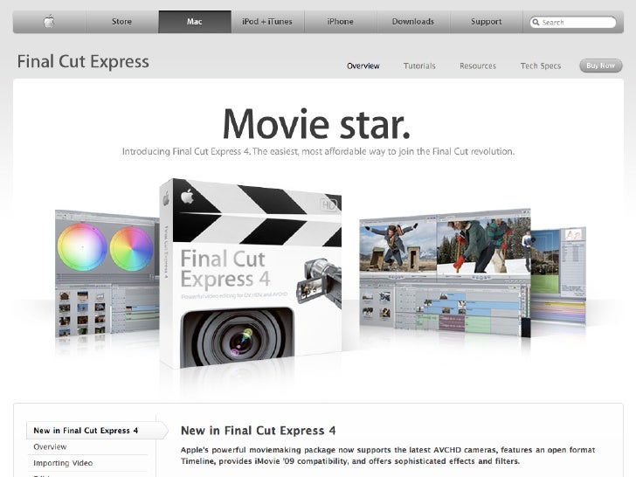Select the Mac tab
The image size is (636, 477).
[x=195, y=22]
